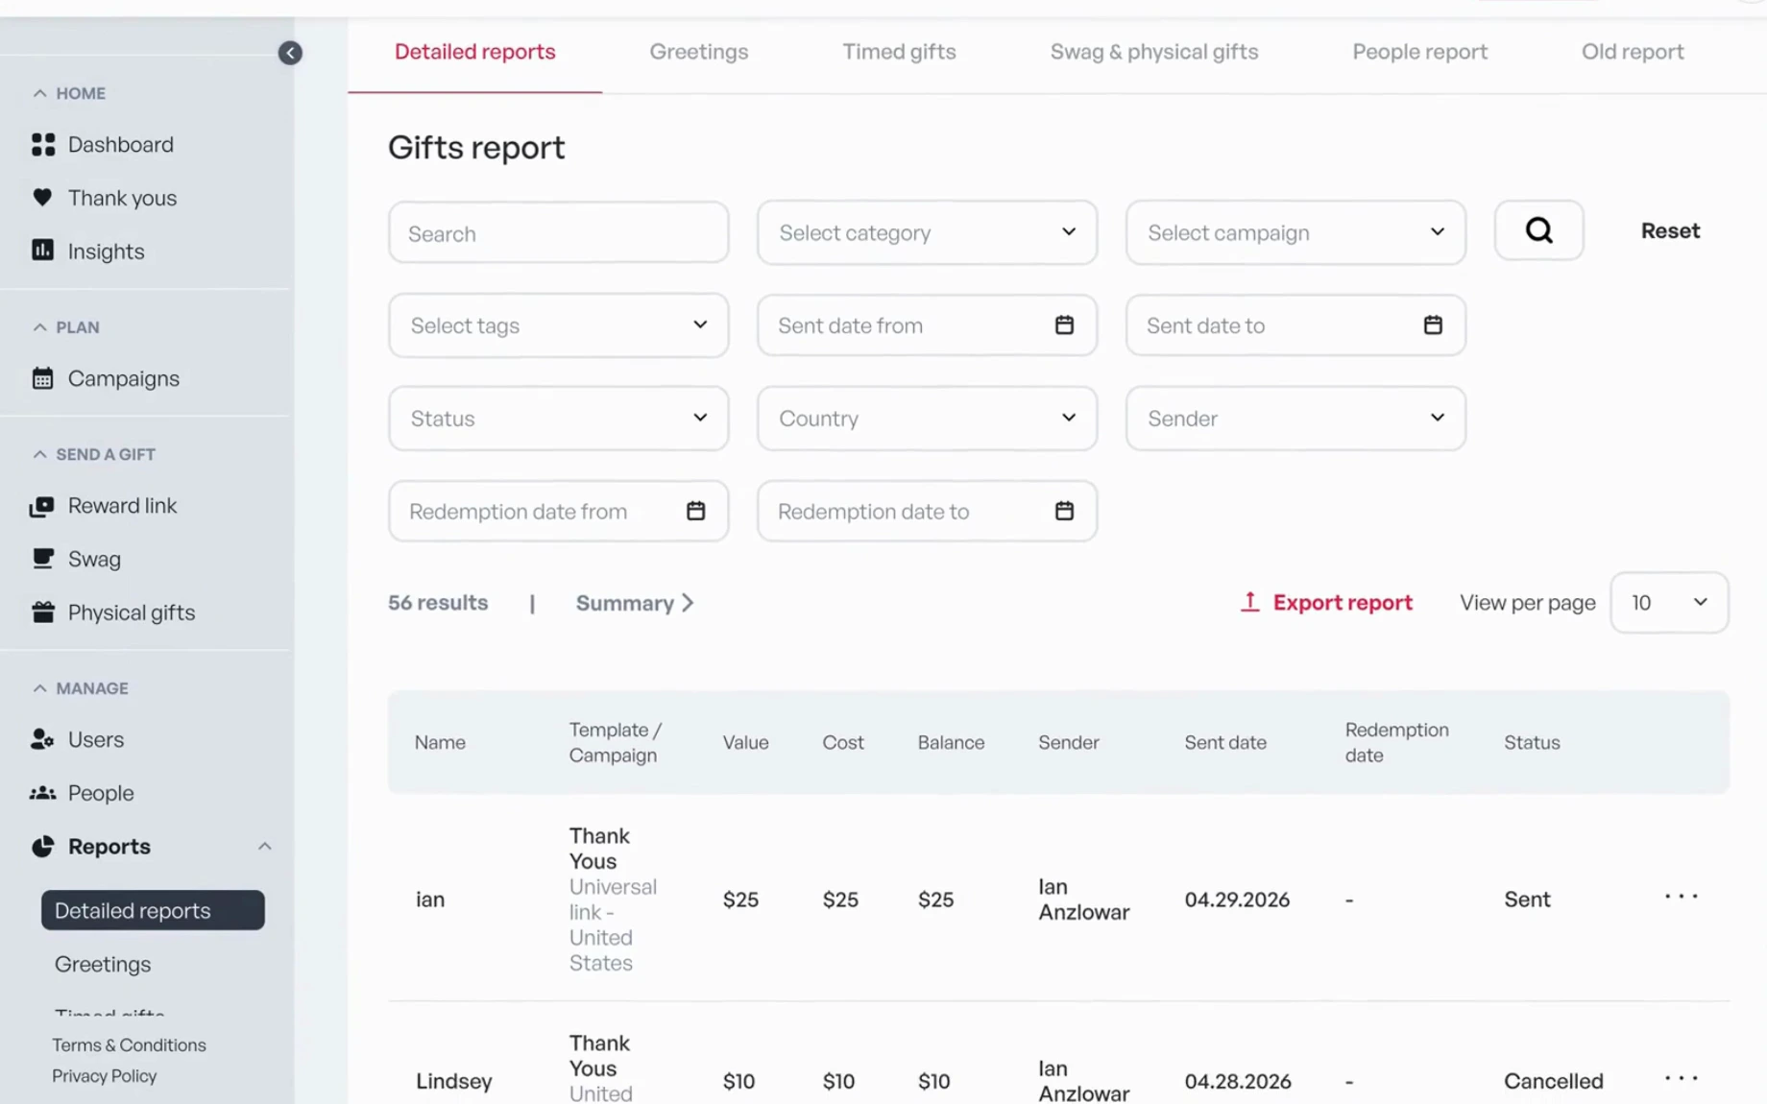Open the three-dot menu for Lindsey's row
The height and width of the screenshot is (1104, 1767).
(x=1682, y=1078)
